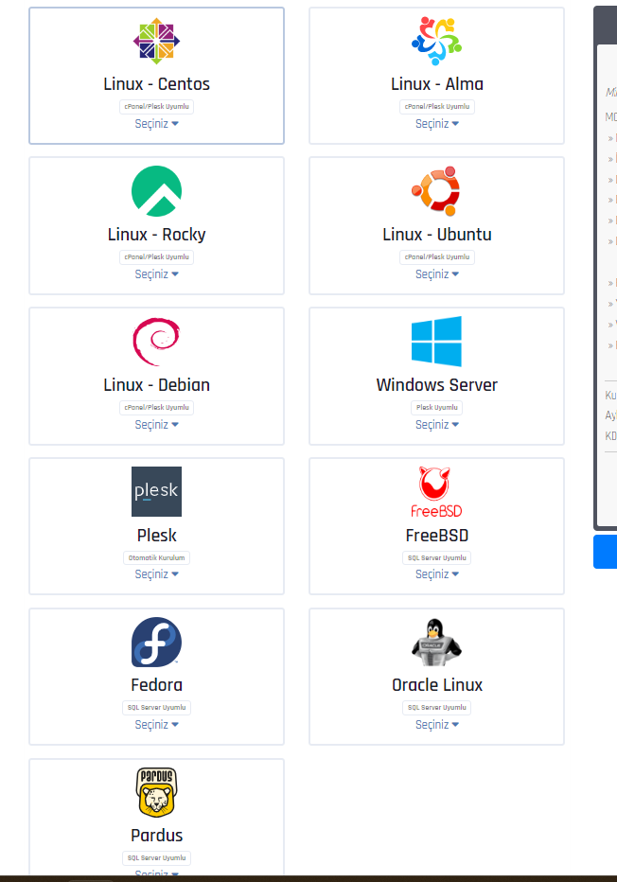The height and width of the screenshot is (882, 617).
Task: Click Otomatik Kurulum badge under Plesk
Action: (x=156, y=558)
